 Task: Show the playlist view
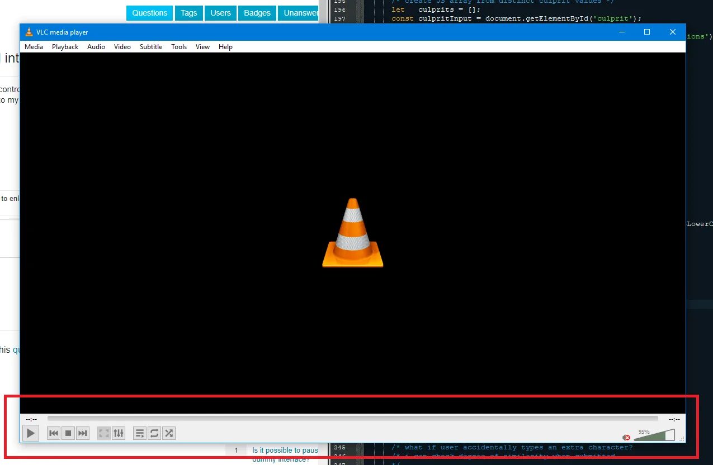coord(140,433)
